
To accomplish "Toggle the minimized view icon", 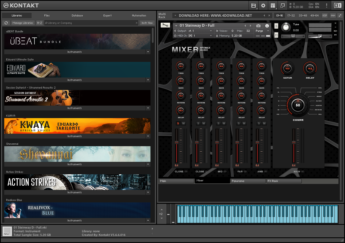I will coord(282,5).
